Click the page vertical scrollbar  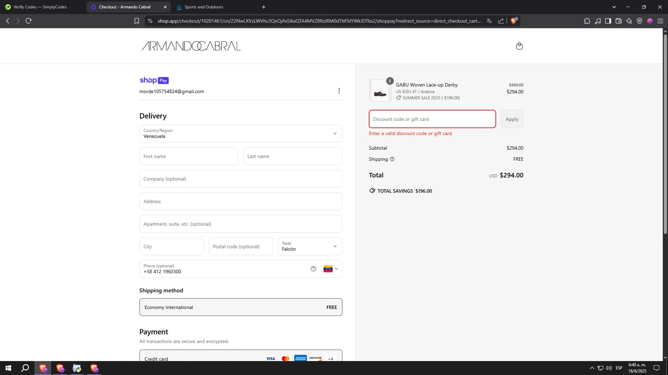(x=665, y=133)
